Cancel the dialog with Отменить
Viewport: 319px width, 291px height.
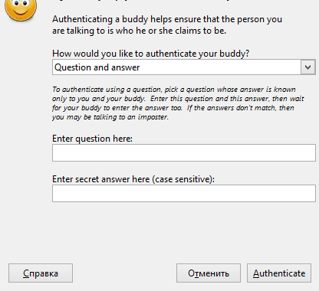coord(209,273)
